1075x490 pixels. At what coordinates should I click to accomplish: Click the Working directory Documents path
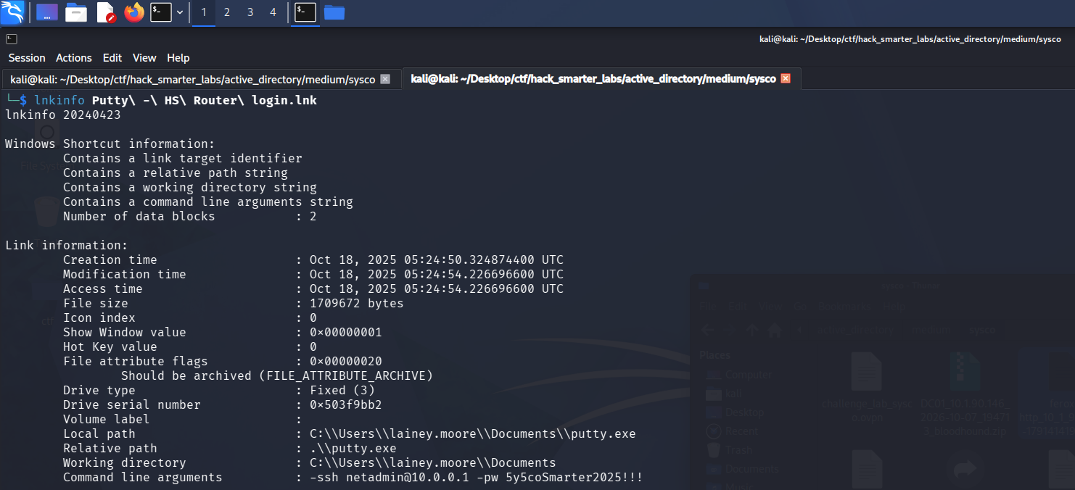pos(433,462)
